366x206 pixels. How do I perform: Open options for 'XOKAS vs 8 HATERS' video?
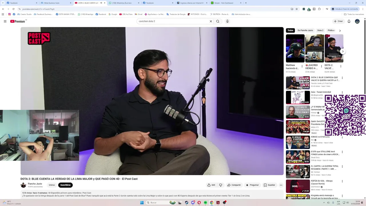(x=342, y=137)
